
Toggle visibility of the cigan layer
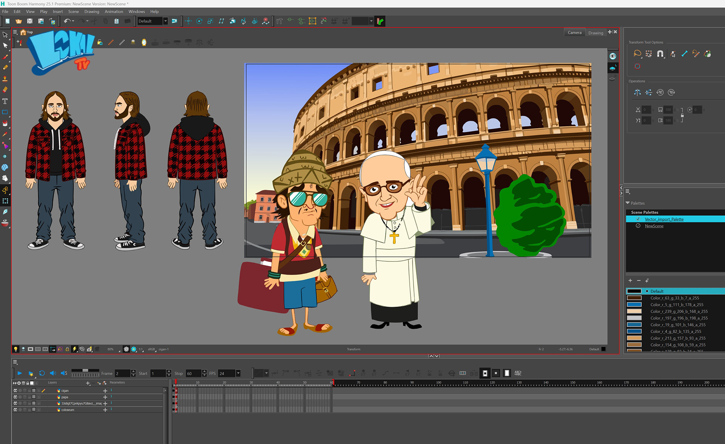pyautogui.click(x=15, y=390)
